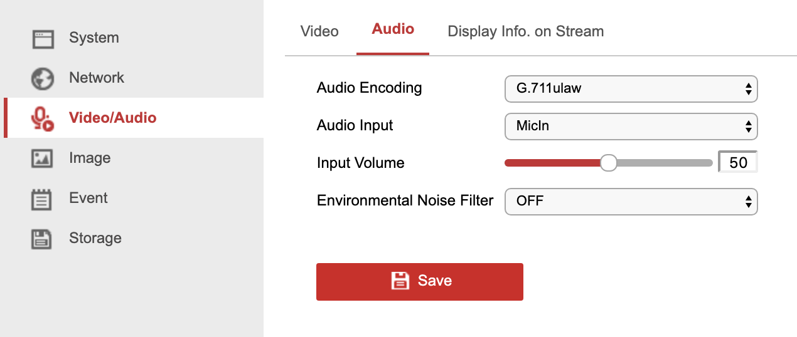Click the Event notepad icon
The width and height of the screenshot is (797, 337).
43,199
